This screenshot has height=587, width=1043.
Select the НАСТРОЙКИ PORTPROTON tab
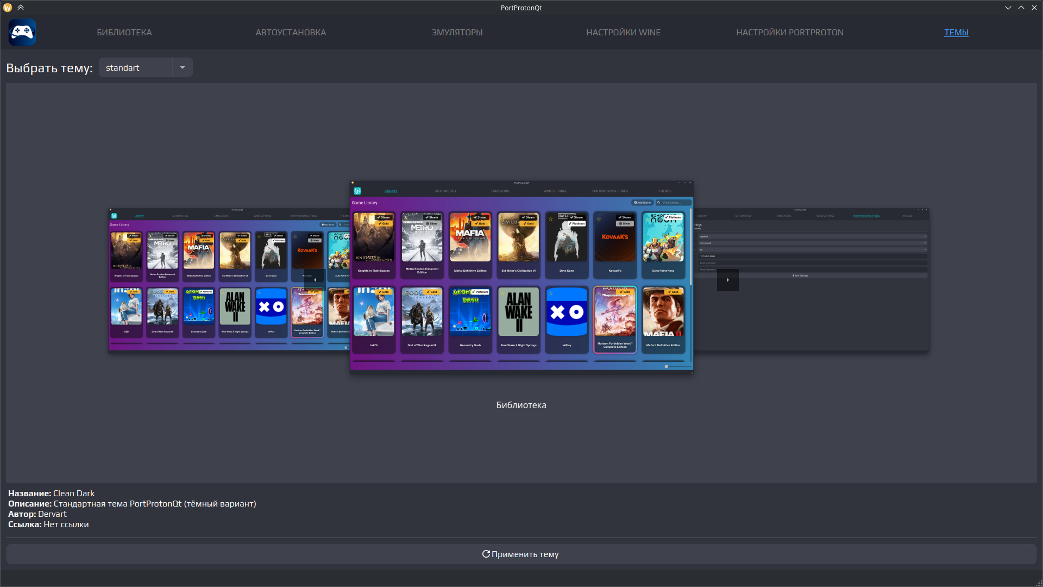790,33
